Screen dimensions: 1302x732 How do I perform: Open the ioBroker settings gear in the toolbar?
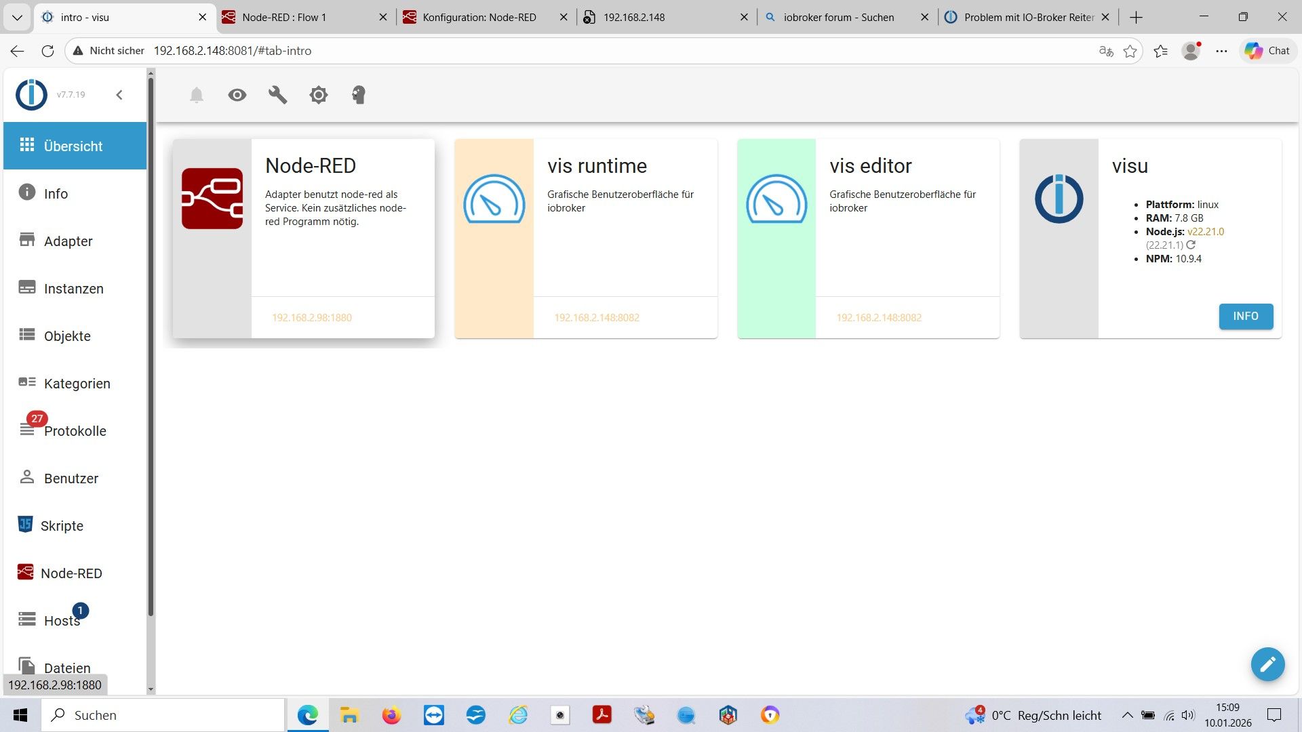(x=318, y=95)
